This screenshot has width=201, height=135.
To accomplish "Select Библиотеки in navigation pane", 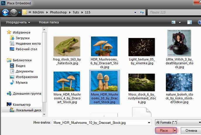I will 22,60.
